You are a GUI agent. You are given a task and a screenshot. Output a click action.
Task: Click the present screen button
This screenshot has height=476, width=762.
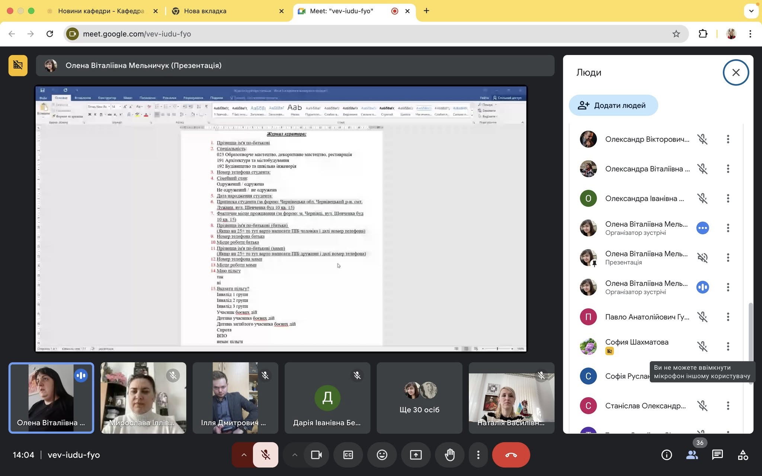pyautogui.click(x=416, y=455)
